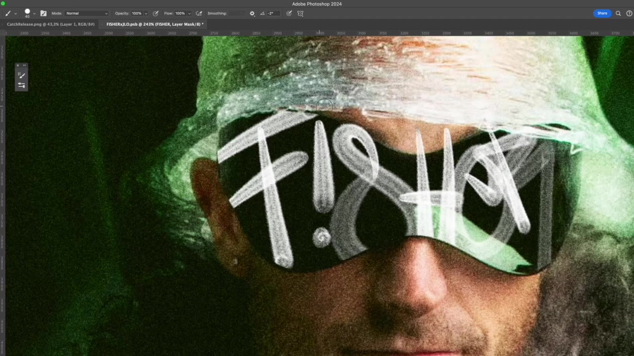Toggle the Brush Settings panel icon

coord(43,13)
